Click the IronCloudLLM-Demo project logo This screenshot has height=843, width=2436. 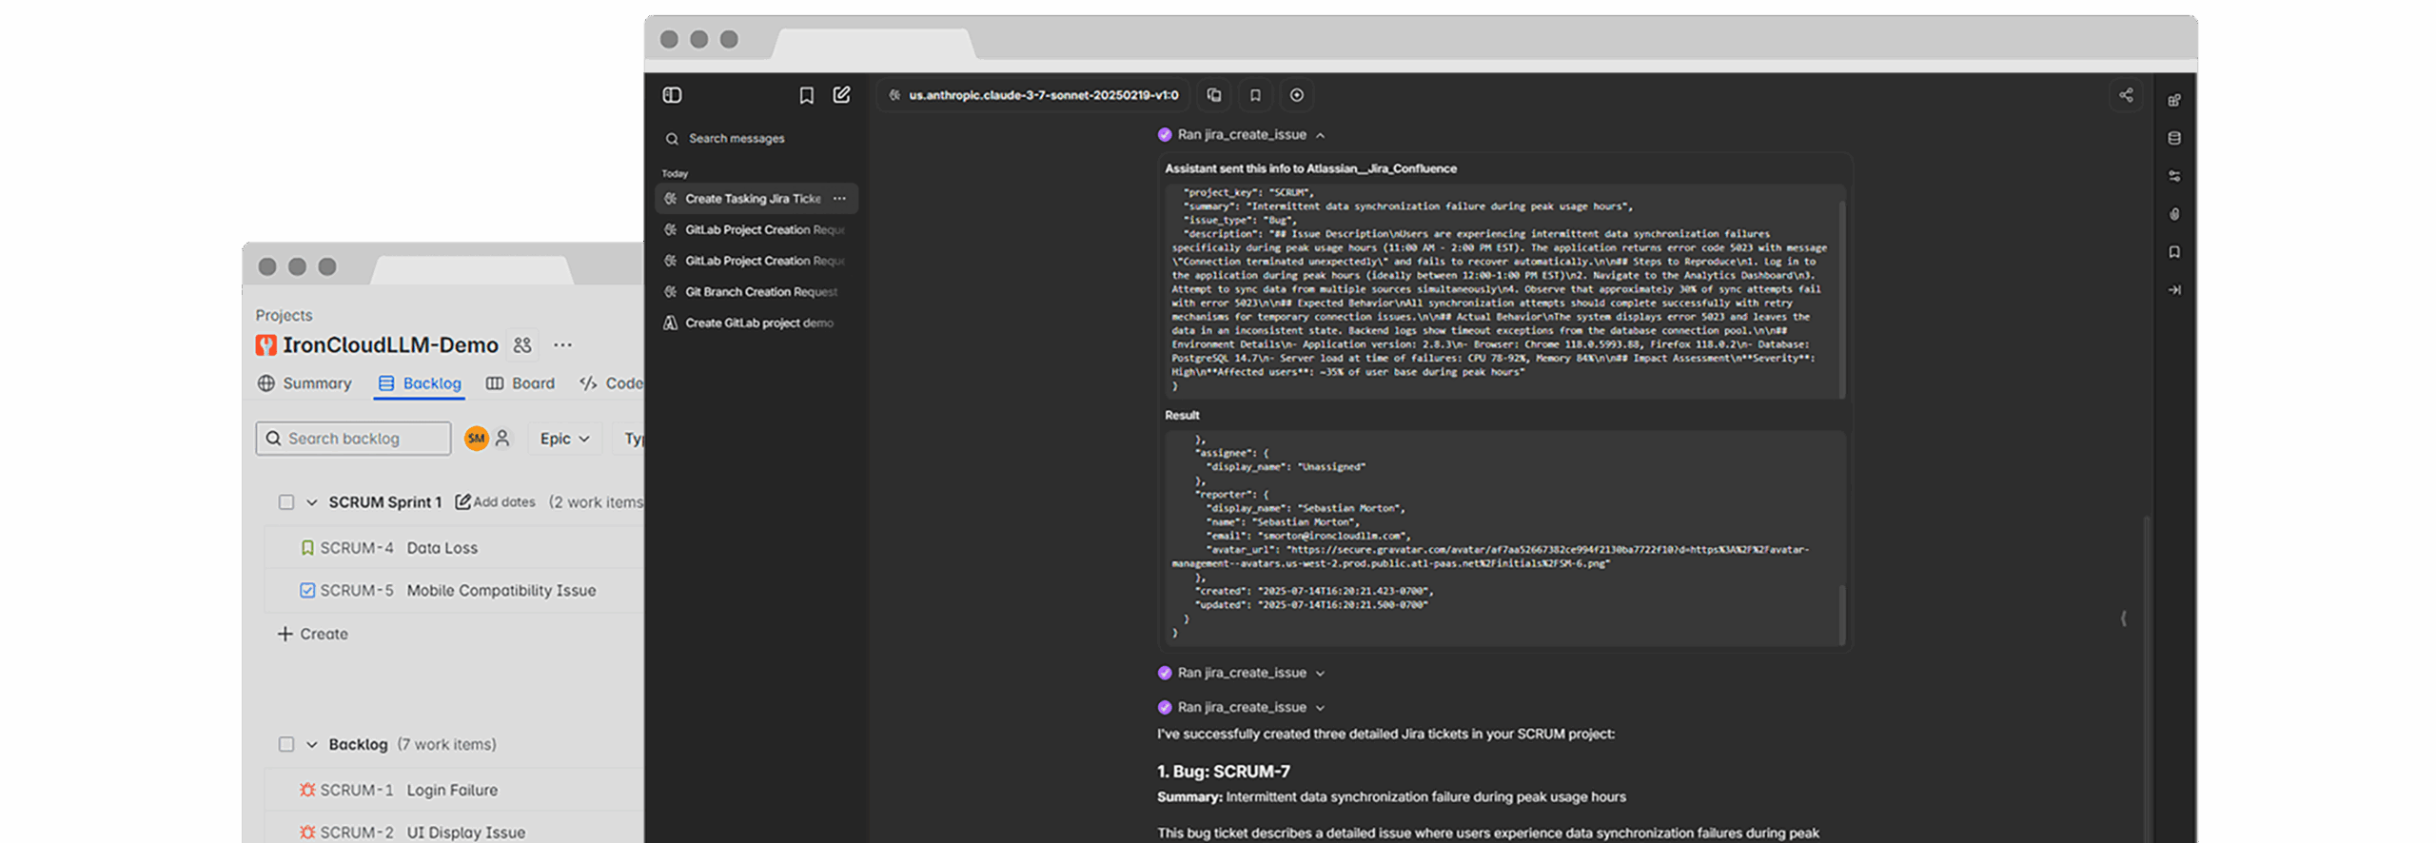pos(265,345)
